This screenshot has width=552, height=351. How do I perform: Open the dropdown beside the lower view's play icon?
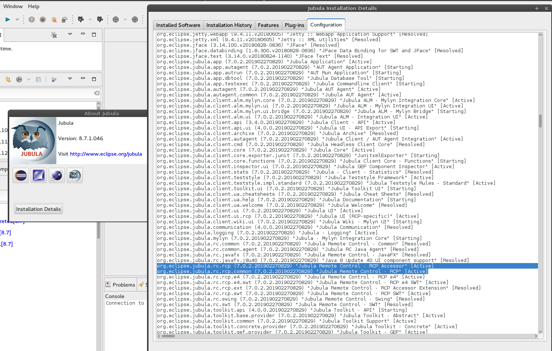pos(28,79)
